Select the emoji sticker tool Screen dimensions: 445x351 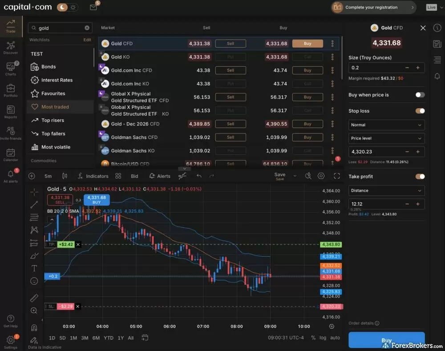[34, 281]
